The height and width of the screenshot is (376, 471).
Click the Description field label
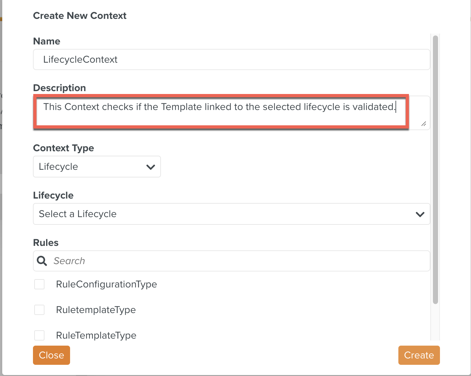[x=60, y=88]
